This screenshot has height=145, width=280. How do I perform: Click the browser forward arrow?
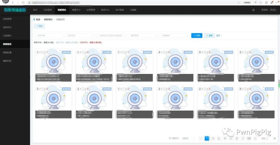18,3
